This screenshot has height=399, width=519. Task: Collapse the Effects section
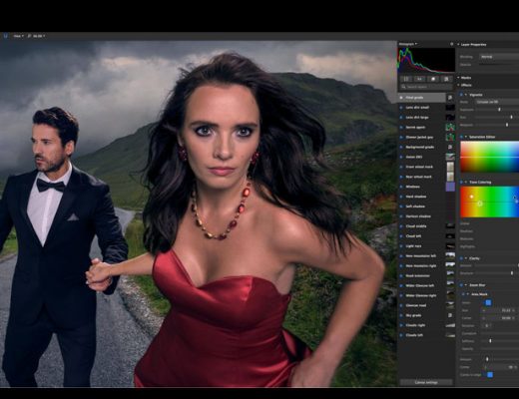coord(459,85)
